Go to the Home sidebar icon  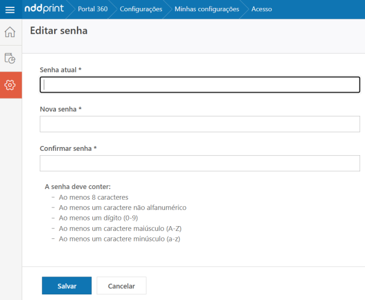point(10,32)
